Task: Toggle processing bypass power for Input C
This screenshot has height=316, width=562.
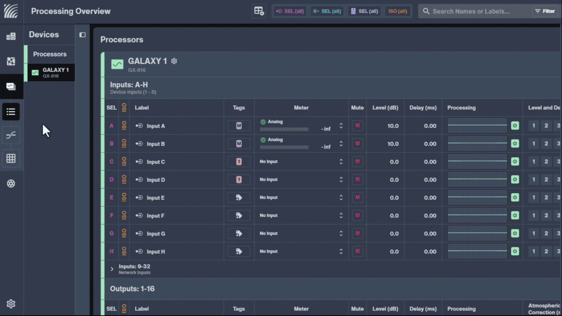Action: click(515, 162)
